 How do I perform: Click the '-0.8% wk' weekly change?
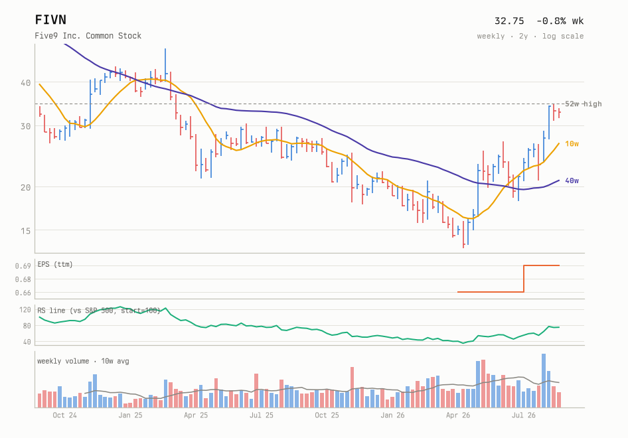[x=560, y=21]
